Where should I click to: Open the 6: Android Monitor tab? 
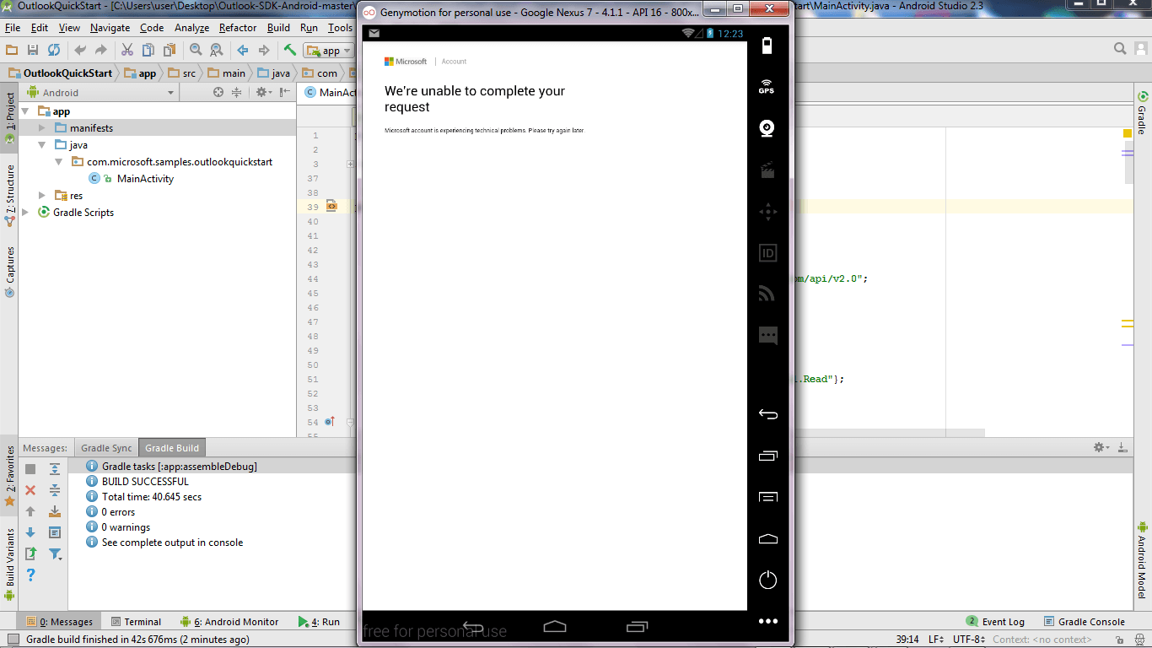[x=229, y=622]
